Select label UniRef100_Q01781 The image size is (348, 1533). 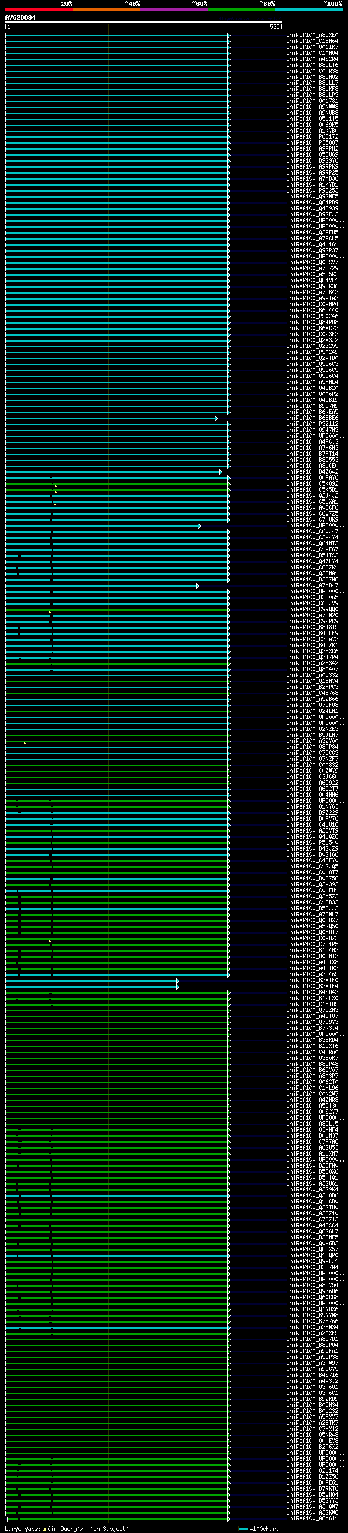tap(312, 101)
